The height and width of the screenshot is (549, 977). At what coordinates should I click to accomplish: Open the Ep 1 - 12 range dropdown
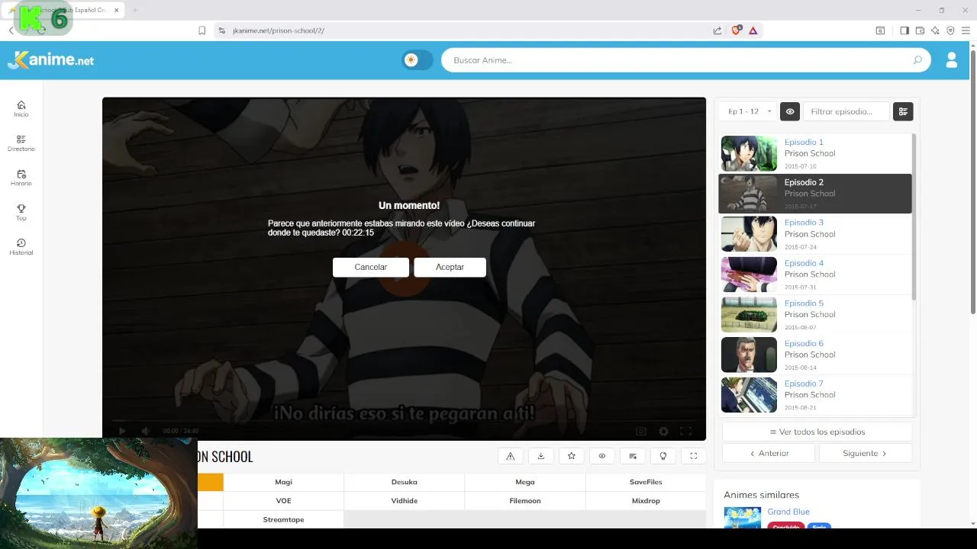tap(747, 111)
